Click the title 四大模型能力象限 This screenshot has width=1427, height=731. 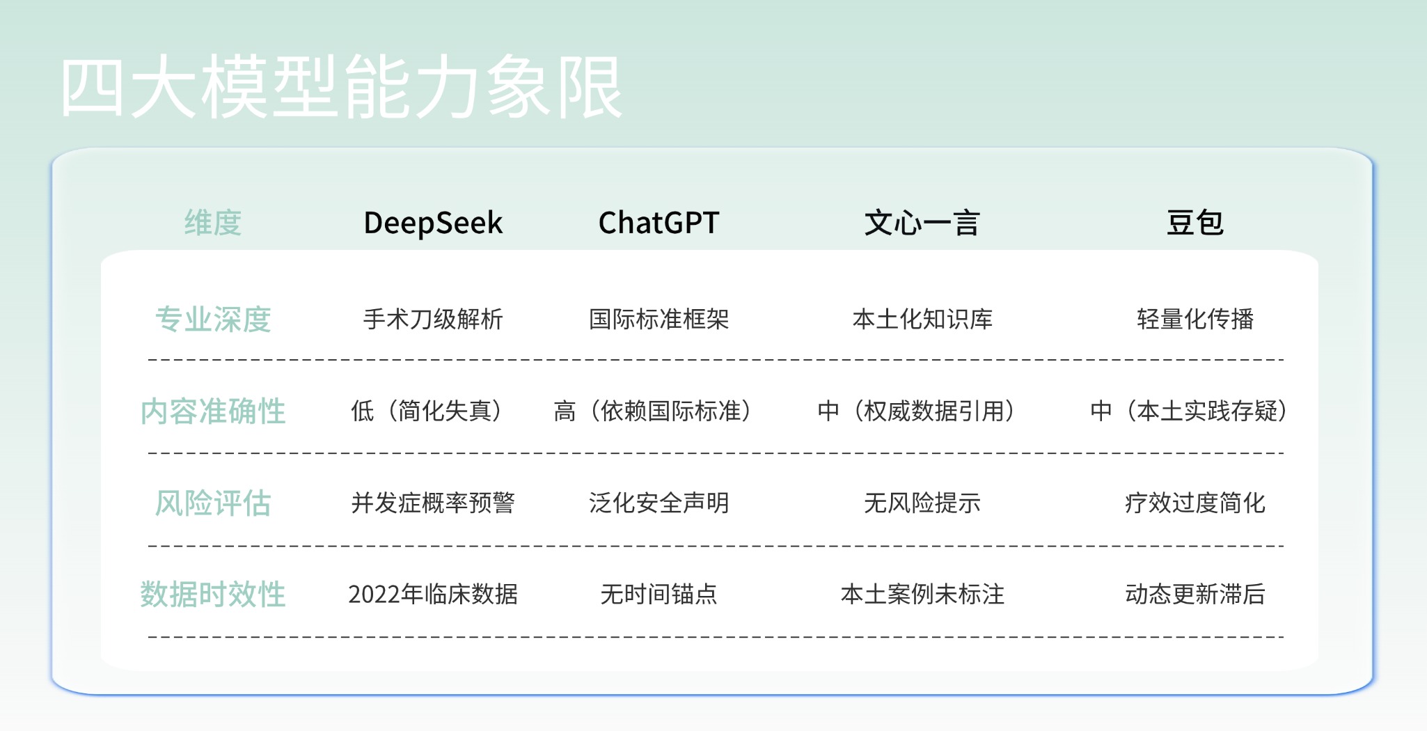pos(341,87)
